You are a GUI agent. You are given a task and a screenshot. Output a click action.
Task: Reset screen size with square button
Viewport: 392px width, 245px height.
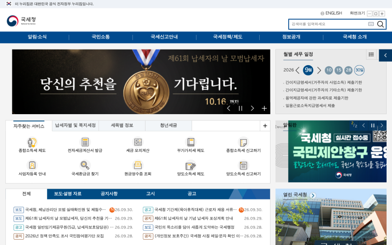tap(375, 14)
